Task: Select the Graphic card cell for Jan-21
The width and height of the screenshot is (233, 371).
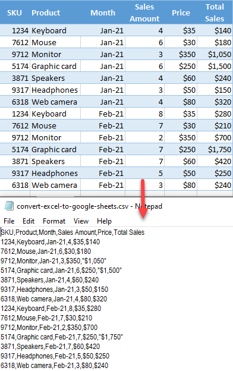Action: [x=55, y=66]
